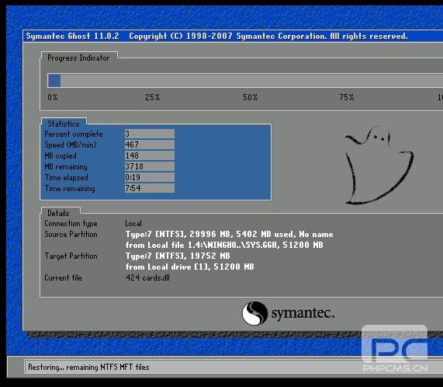
Task: Click the Time remaining value 7:54
Action: click(x=150, y=188)
